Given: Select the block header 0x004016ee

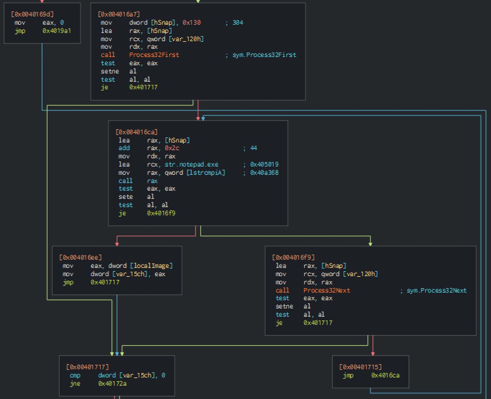Looking at the screenshot, I should coord(80,257).
